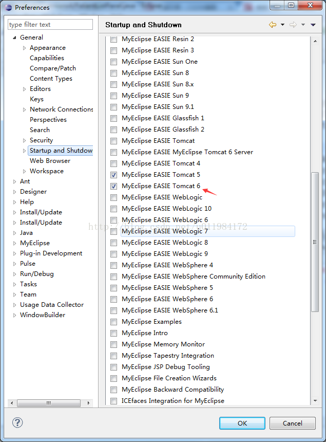Viewport: 326px width, 442px height.
Task: Open the forward history dropdown arrow
Action: tap(303, 25)
